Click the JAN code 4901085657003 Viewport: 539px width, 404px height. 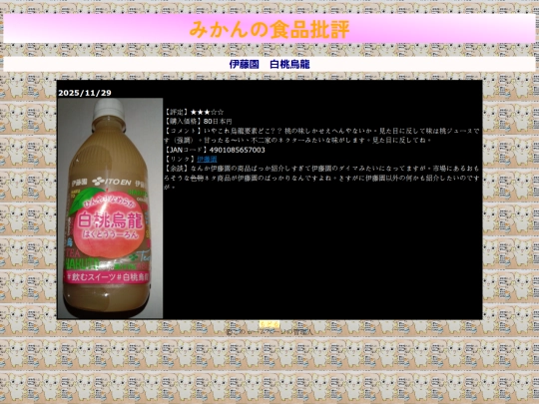[x=238, y=150]
